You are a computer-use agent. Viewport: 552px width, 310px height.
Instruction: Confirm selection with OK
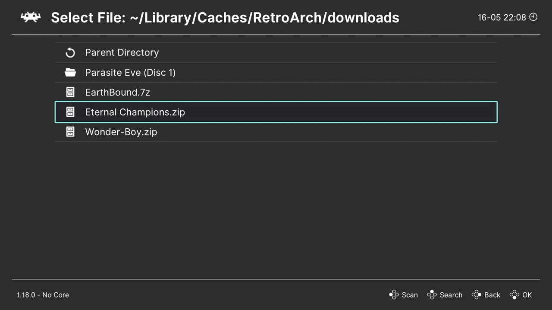point(527,295)
